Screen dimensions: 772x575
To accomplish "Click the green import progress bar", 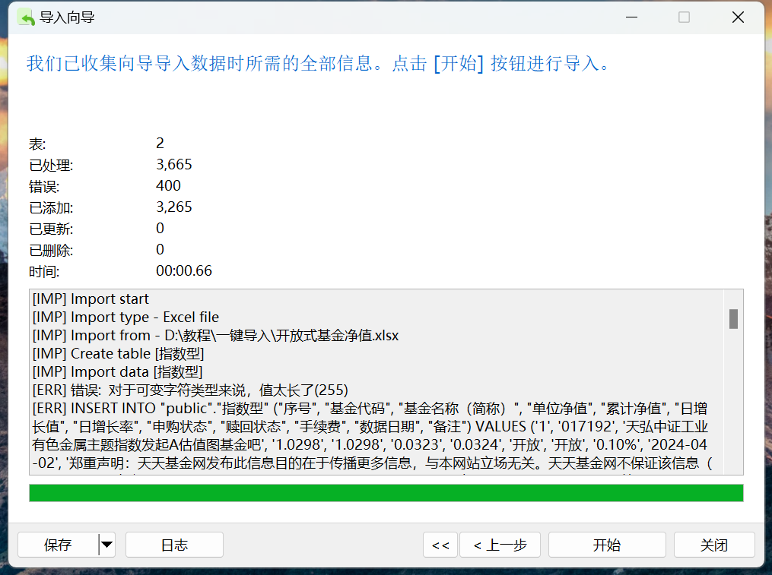I will click(x=386, y=494).
